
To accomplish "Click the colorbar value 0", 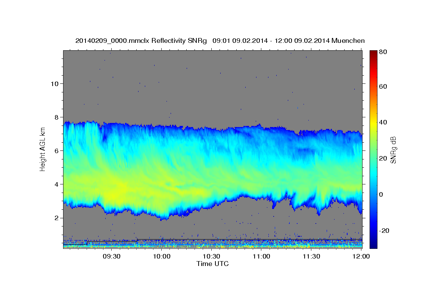I will tap(382, 194).
